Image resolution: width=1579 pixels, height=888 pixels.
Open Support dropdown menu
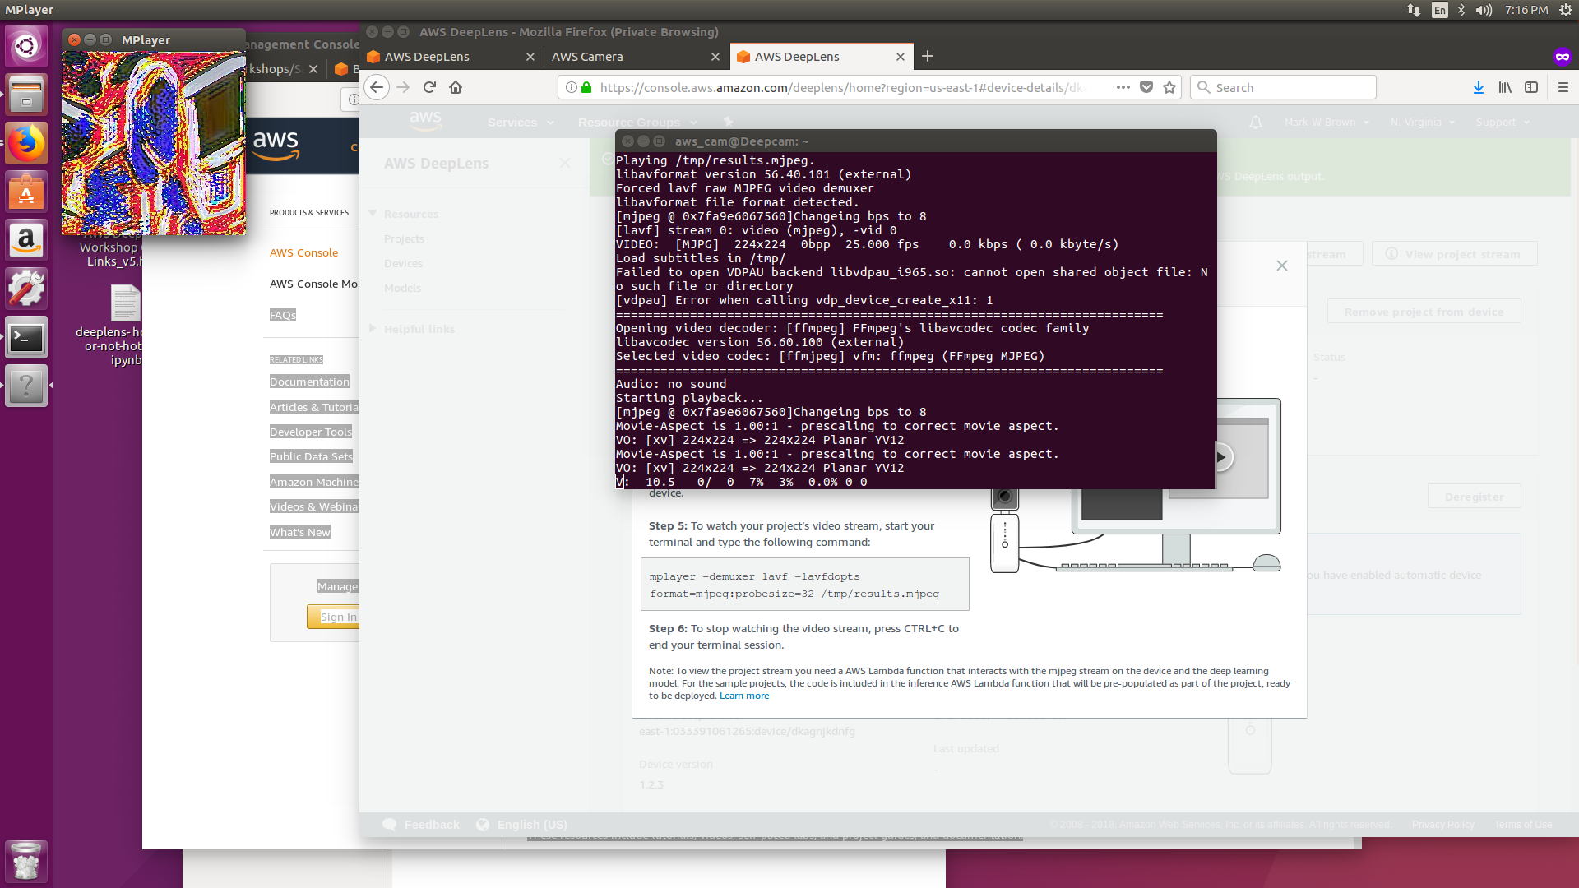click(x=1503, y=122)
